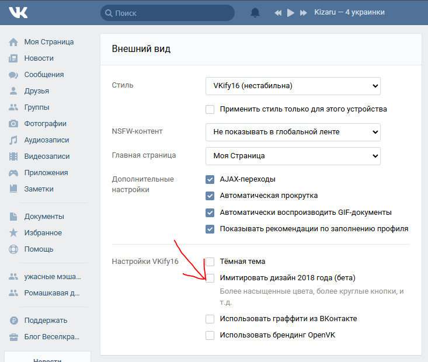
Task: Click the Дополнительные настройки label
Action: (142, 185)
